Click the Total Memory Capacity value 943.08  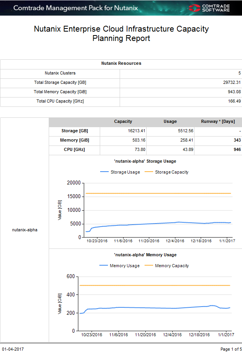pyautogui.click(x=233, y=92)
